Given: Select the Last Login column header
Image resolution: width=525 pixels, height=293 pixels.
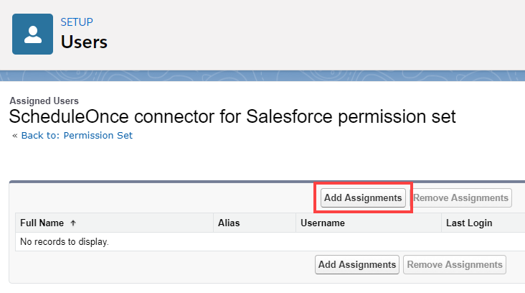Looking at the screenshot, I should coord(468,223).
